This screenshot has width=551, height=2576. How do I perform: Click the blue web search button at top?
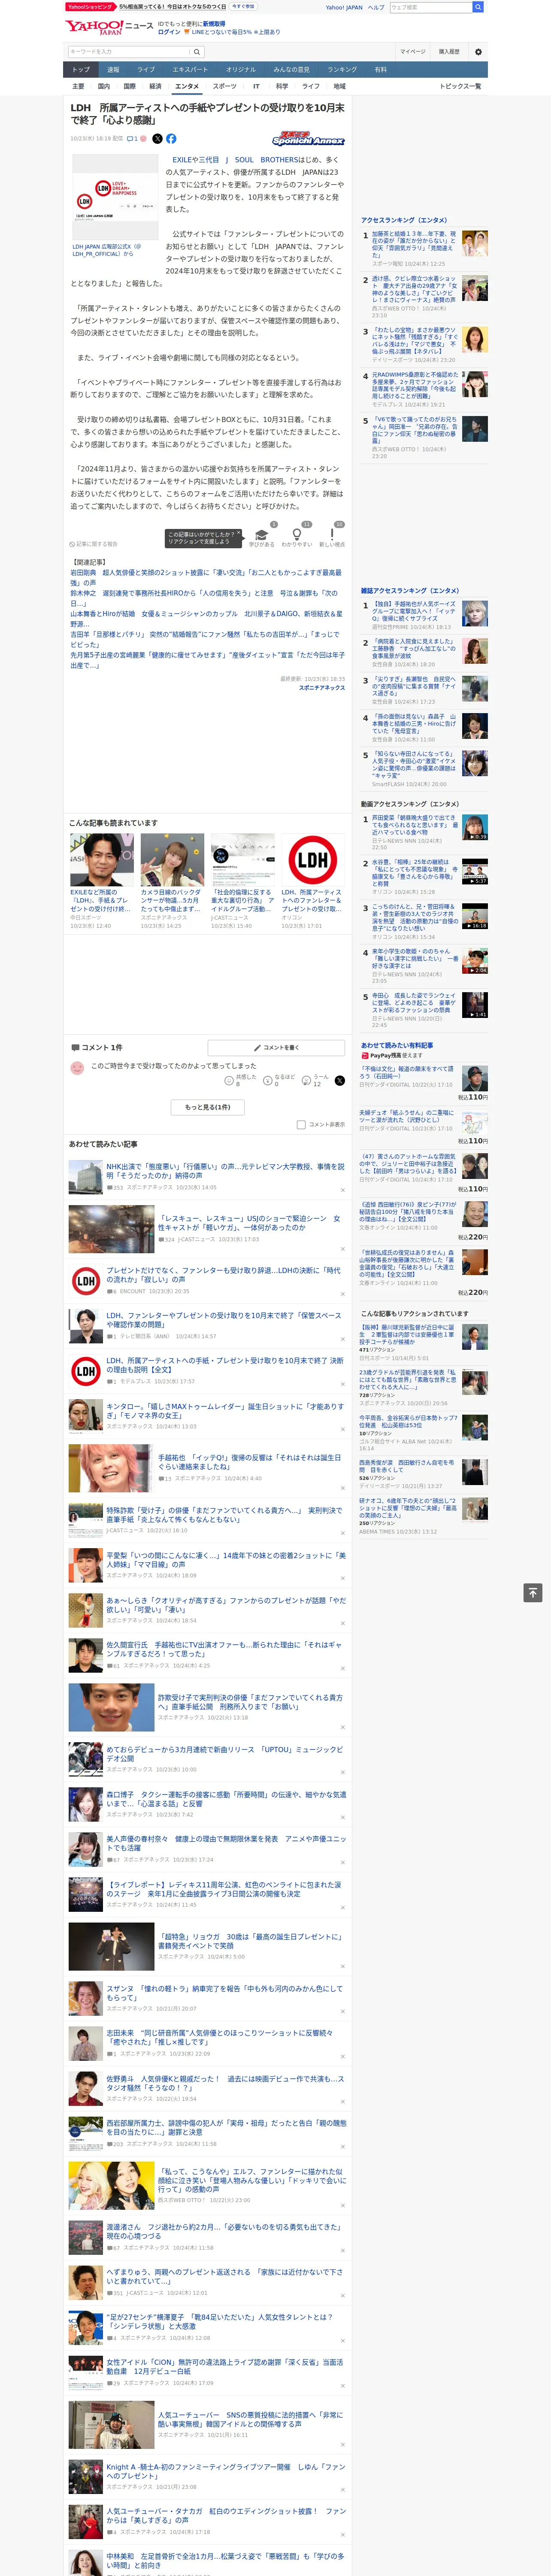point(478,7)
